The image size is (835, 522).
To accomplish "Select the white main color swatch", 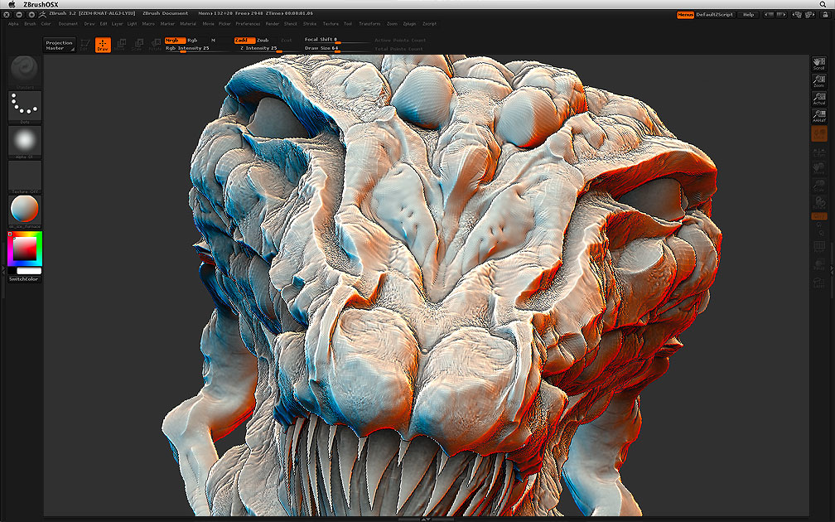I will pos(29,271).
